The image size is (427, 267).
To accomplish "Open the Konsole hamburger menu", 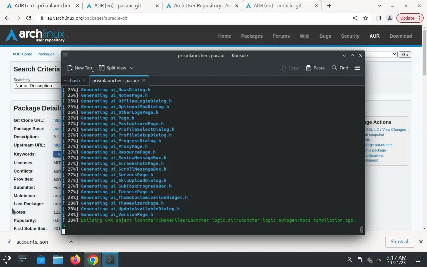I will pos(357,68).
